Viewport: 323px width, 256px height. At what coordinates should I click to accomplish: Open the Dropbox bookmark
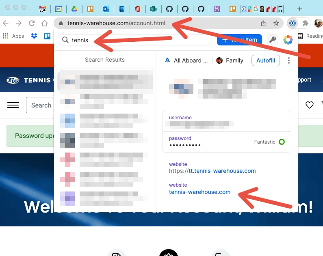click(x=34, y=36)
